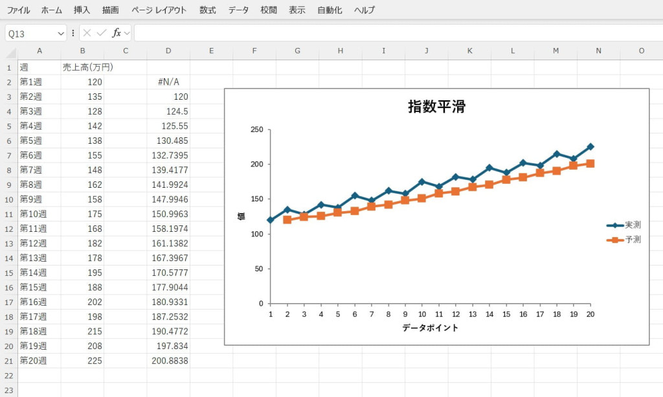Click the formula bar cancel X icon
The width and height of the screenshot is (663, 397).
coord(87,33)
